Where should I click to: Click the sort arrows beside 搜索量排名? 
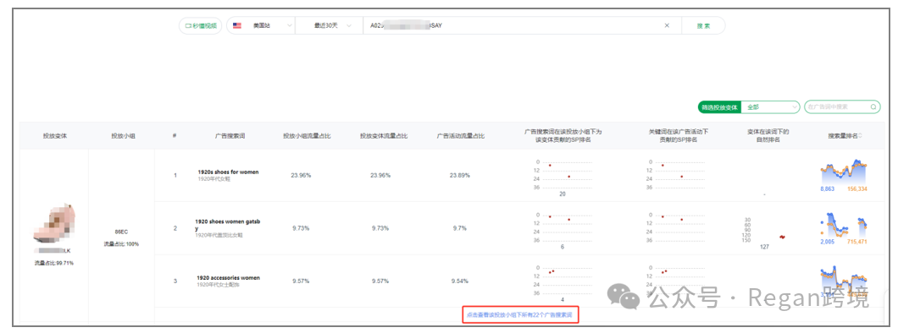[860, 136]
